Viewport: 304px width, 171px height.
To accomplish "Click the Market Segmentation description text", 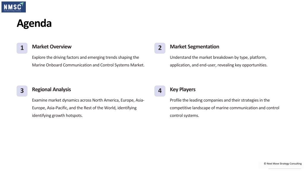I will point(218,61).
